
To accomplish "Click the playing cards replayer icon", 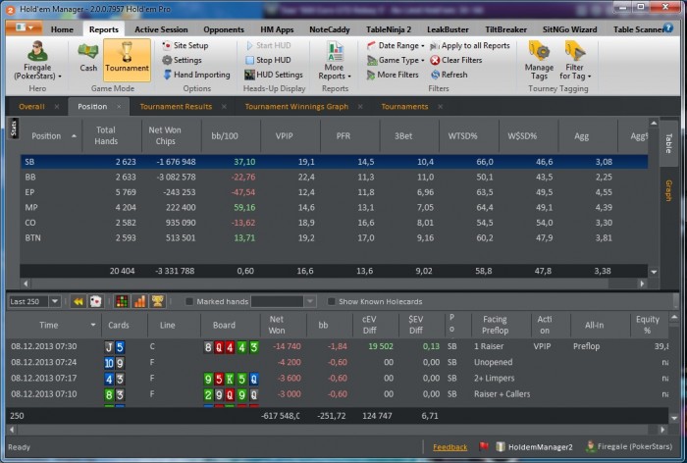I will (95, 301).
